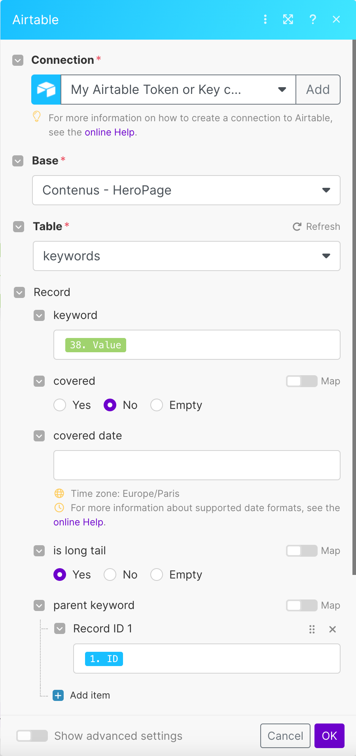356x756 pixels.
Task: Open the Table dropdown showing keywords
Action: 186,256
